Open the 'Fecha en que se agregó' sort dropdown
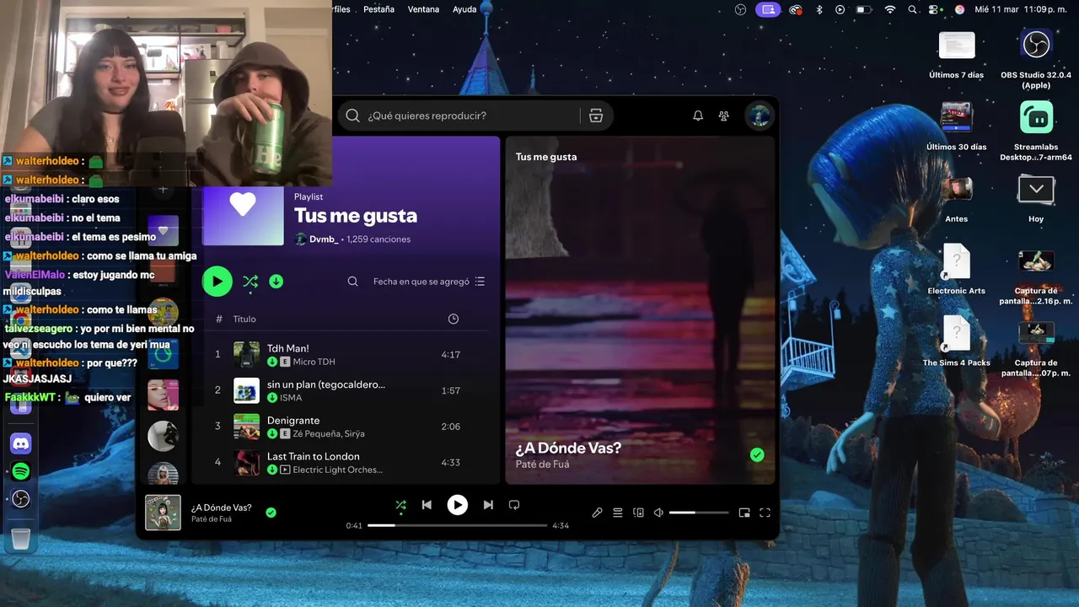 tap(429, 282)
